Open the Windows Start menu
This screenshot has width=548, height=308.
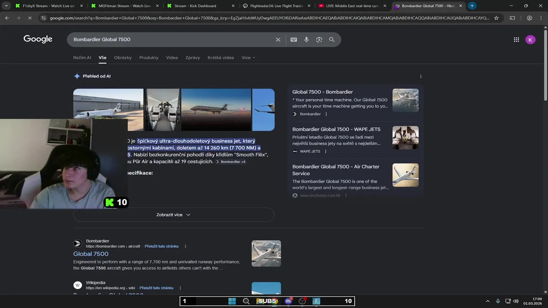pos(232,301)
